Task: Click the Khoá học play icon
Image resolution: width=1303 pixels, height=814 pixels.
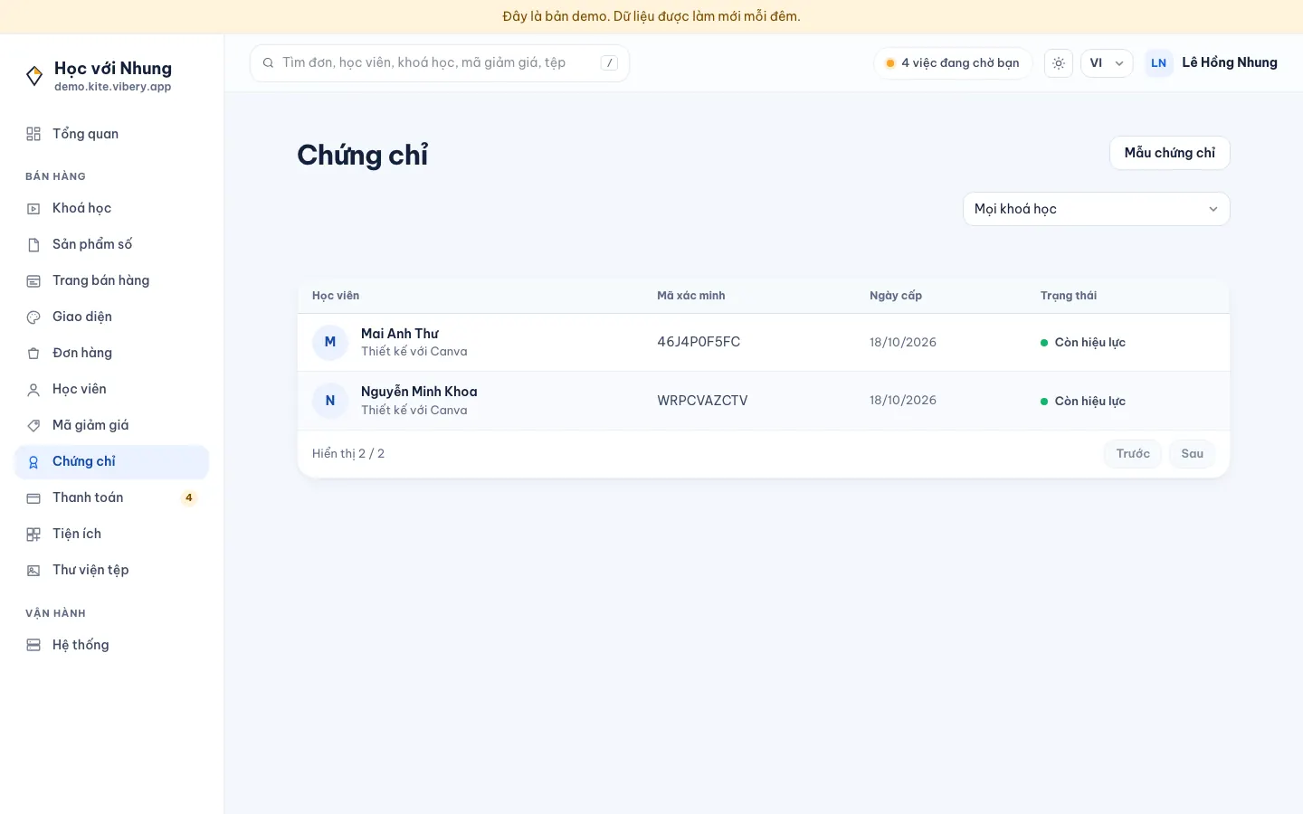Action: coord(33,208)
